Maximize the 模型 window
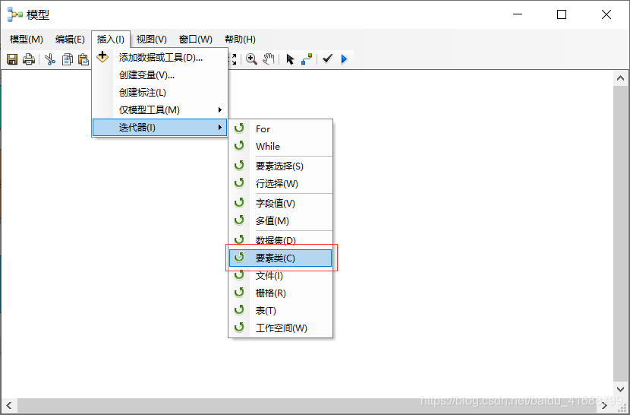This screenshot has height=415, width=630. (562, 14)
